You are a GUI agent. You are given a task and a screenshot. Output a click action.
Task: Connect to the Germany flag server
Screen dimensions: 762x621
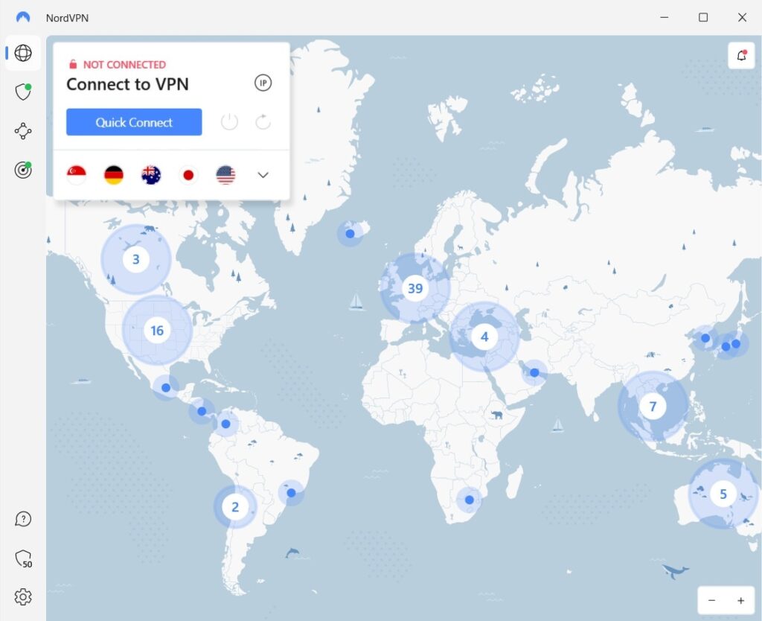(114, 175)
